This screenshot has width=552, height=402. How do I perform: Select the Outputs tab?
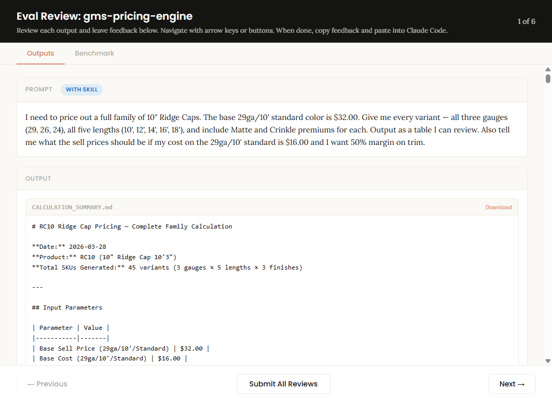coord(40,53)
